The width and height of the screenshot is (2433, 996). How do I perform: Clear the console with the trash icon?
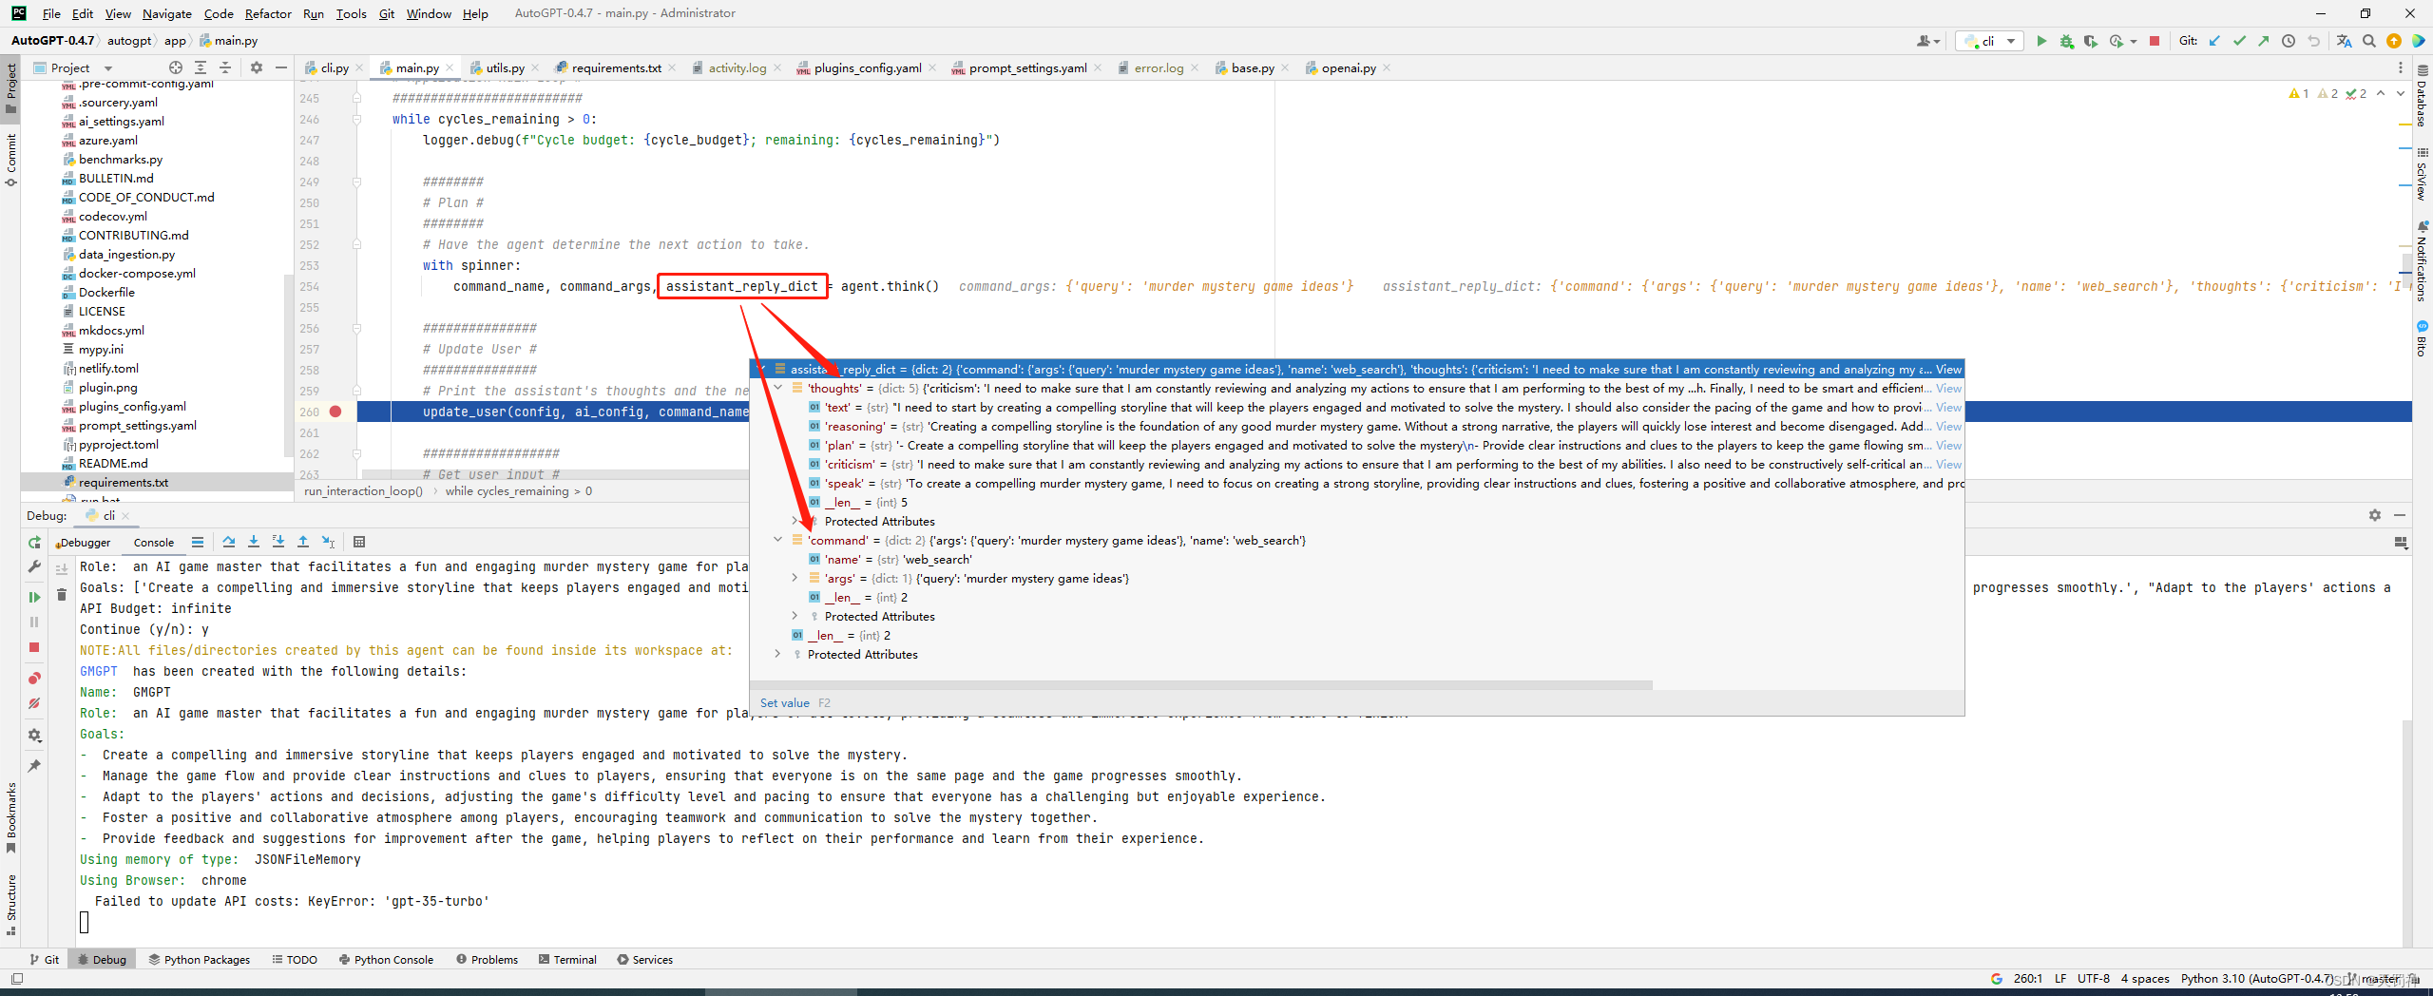tap(62, 595)
